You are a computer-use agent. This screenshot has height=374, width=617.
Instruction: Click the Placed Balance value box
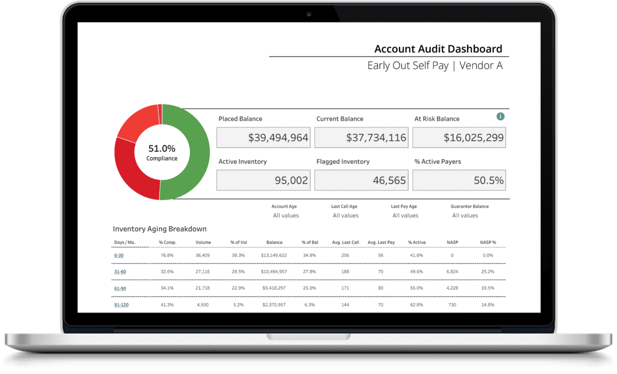tap(263, 138)
